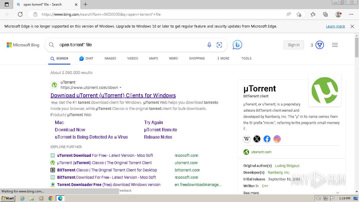This screenshot has width=359, height=202.
Task: Dismiss the Edge unsupported notification bar
Action: click(x=352, y=26)
